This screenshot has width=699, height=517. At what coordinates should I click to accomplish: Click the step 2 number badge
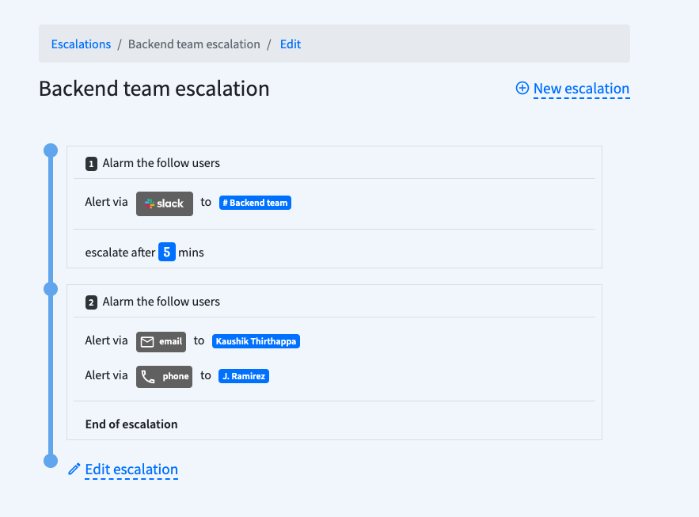point(92,302)
